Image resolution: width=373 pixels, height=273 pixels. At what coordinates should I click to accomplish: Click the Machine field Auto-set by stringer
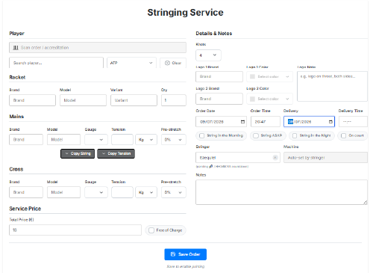coord(325,158)
